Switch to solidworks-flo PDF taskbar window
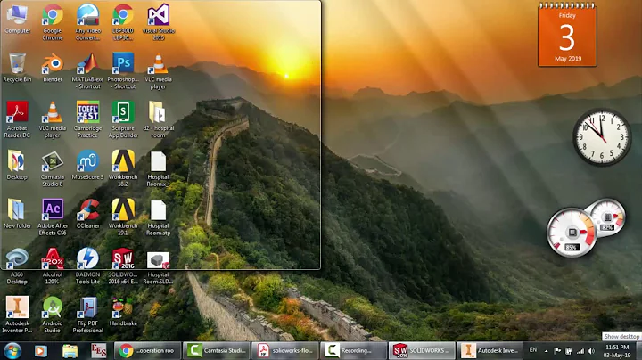The image size is (642, 360). (x=285, y=350)
